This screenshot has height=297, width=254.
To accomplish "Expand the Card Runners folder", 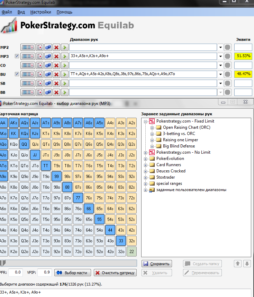I will click(145, 165).
